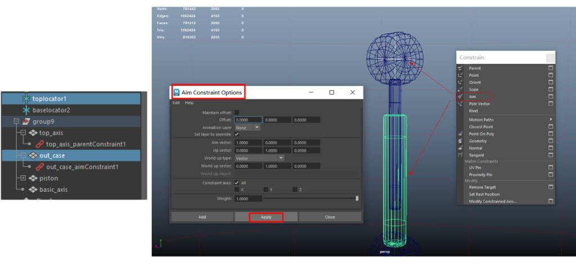Click the Orient constraint icon in the Constrain menu

460,82
